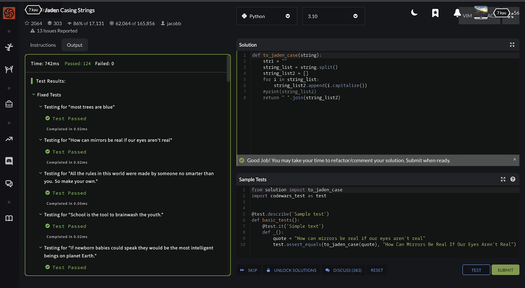525x288 pixels.
Task: Click the "Failed: 0" result text
Action: click(105, 64)
